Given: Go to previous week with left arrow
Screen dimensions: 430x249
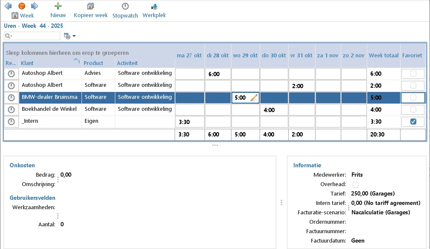Looking at the screenshot, I should (x=8, y=6).
